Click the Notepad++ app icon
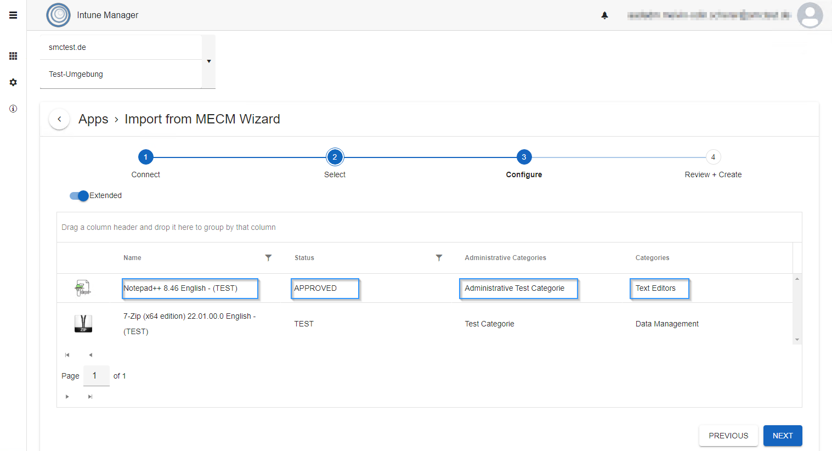 (x=83, y=288)
